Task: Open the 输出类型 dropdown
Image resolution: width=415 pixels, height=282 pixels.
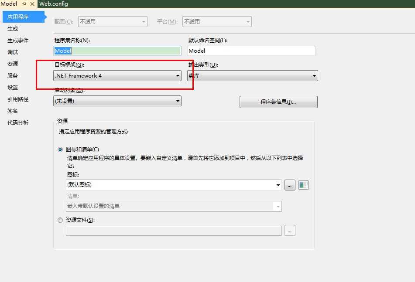Action: [x=253, y=75]
